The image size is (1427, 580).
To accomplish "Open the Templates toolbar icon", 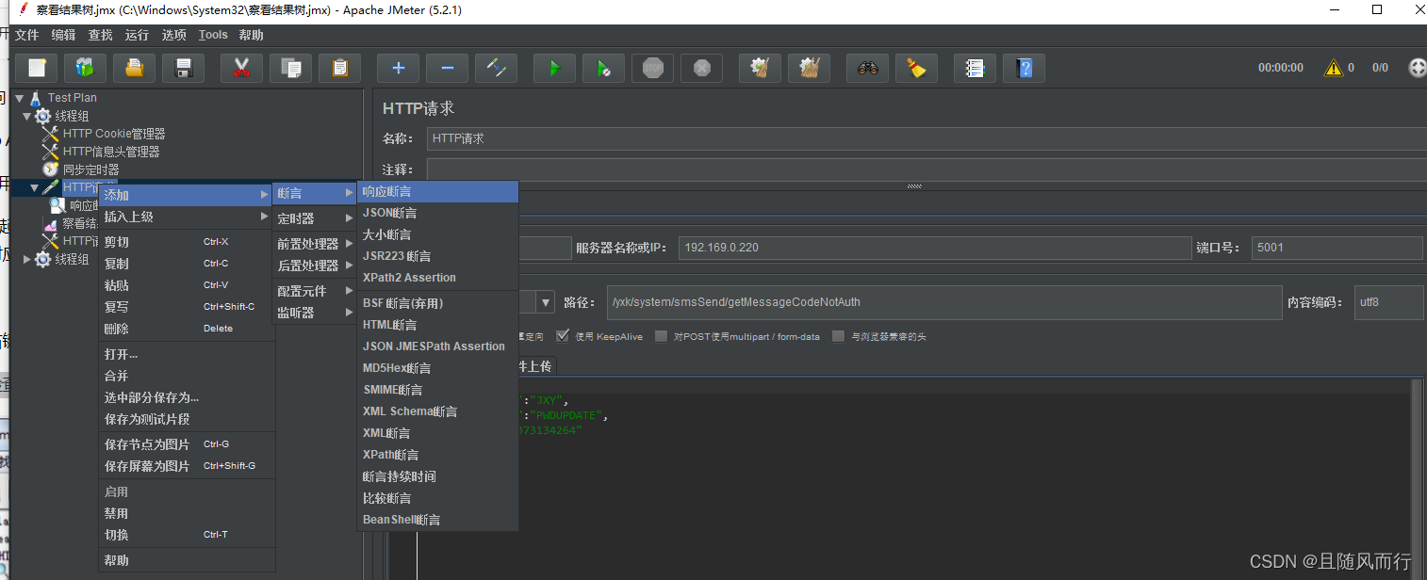I will (x=86, y=68).
